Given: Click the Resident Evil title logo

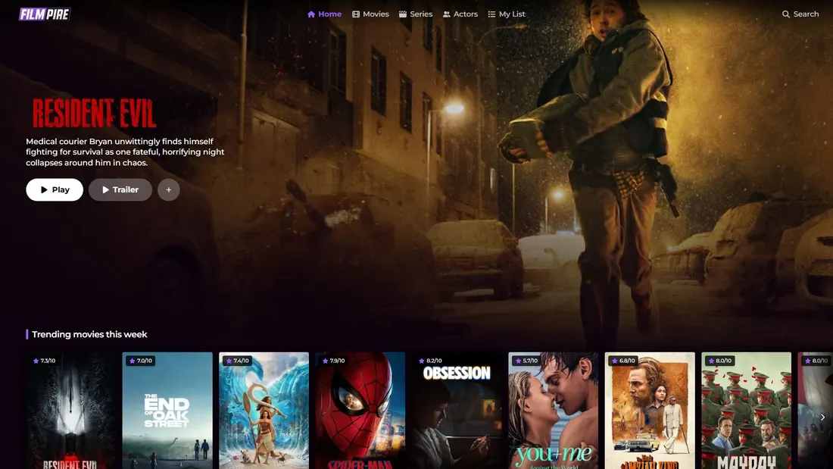Looking at the screenshot, I should pos(94,113).
